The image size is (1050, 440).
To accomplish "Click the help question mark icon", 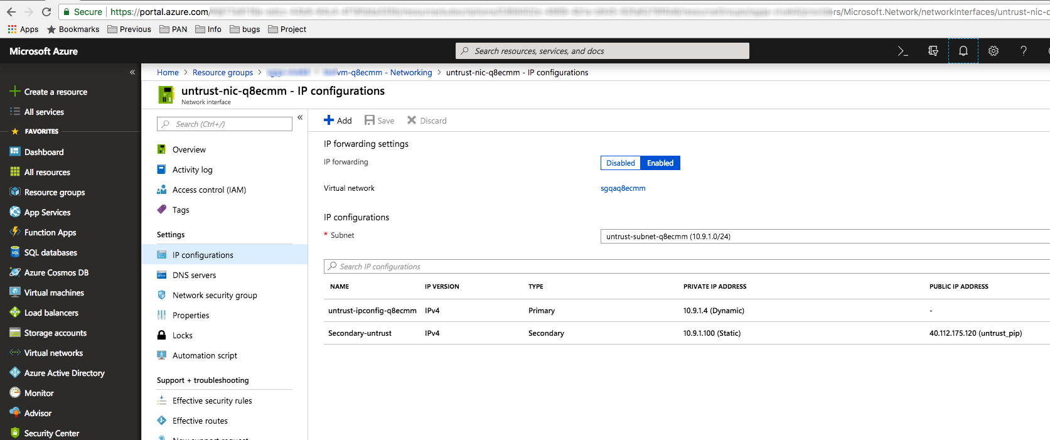I will 1023,51.
